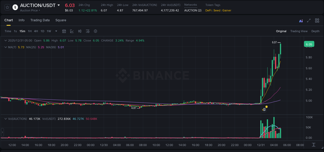Switch chart to Trading View mode

(x=299, y=31)
